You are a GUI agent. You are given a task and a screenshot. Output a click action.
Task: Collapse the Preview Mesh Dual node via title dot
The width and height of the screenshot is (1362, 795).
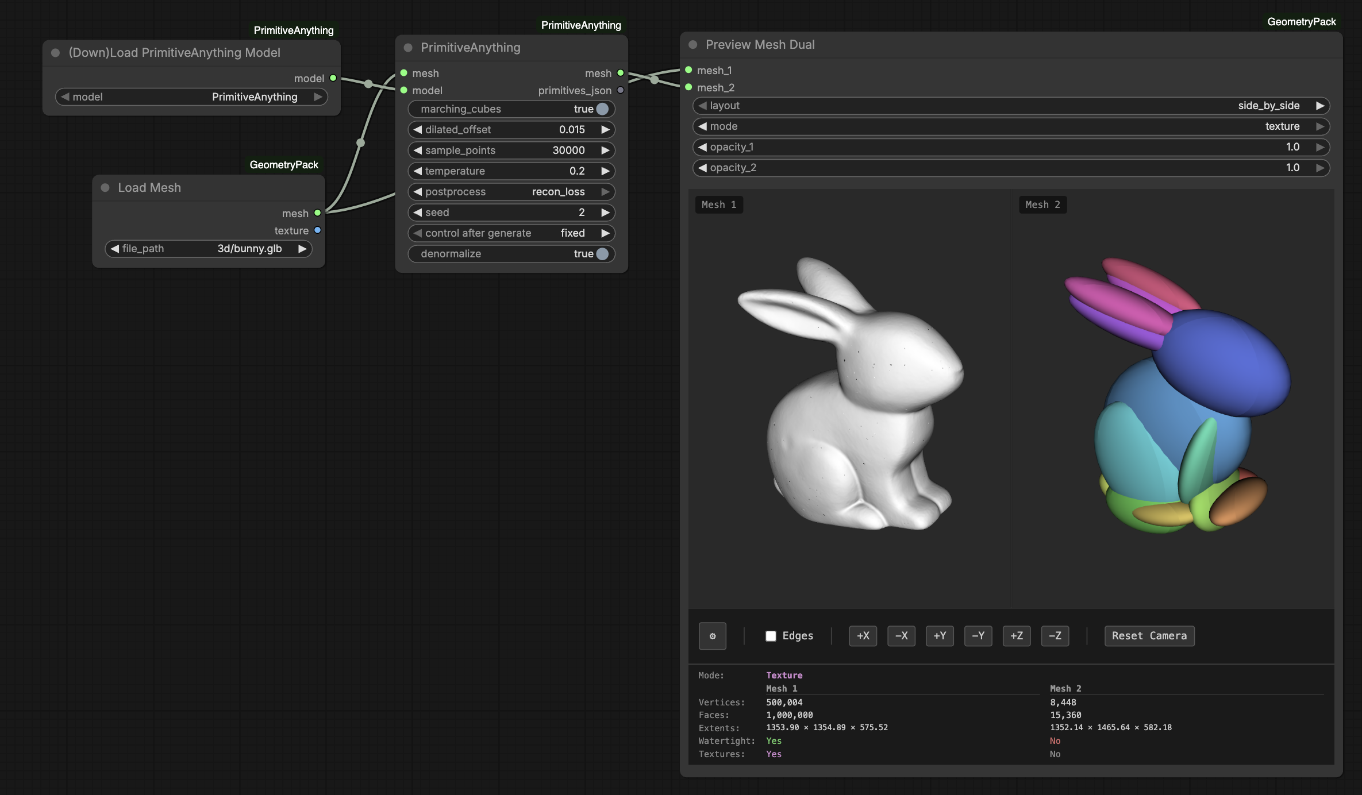point(693,45)
